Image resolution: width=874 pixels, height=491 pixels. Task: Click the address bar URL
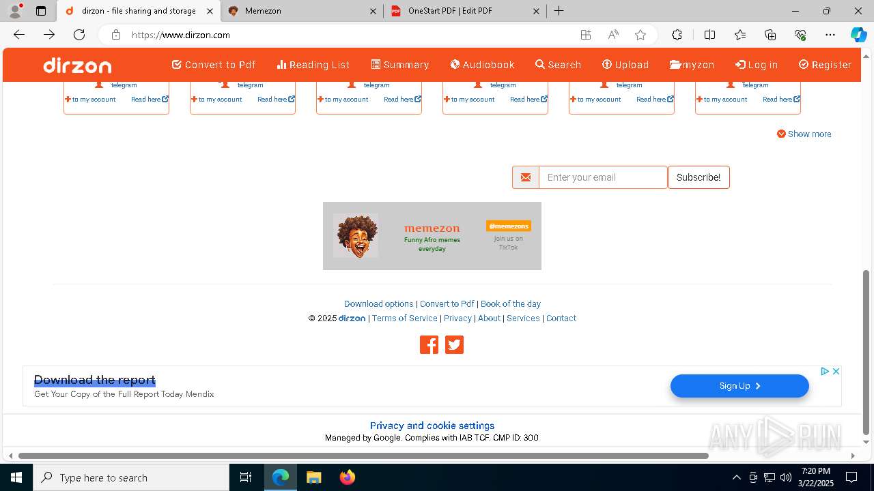(181, 35)
